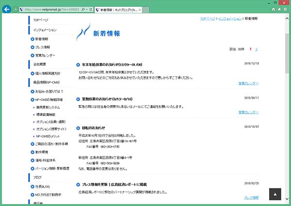Screen dimensions: 291x206
Task: Click the vertical scrollbar thumb
Action: (x=287, y=53)
